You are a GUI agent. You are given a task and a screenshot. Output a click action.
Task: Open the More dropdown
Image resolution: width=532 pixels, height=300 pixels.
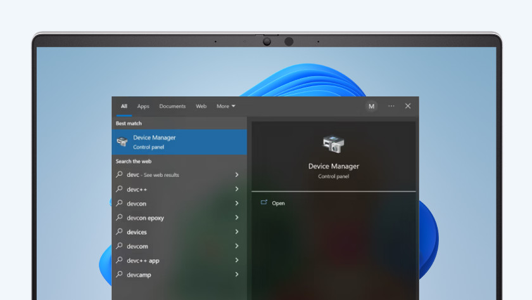pos(226,107)
